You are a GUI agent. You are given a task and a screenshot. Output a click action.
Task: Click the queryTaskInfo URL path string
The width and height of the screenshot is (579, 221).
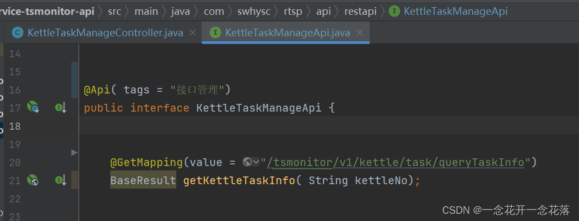(395, 162)
